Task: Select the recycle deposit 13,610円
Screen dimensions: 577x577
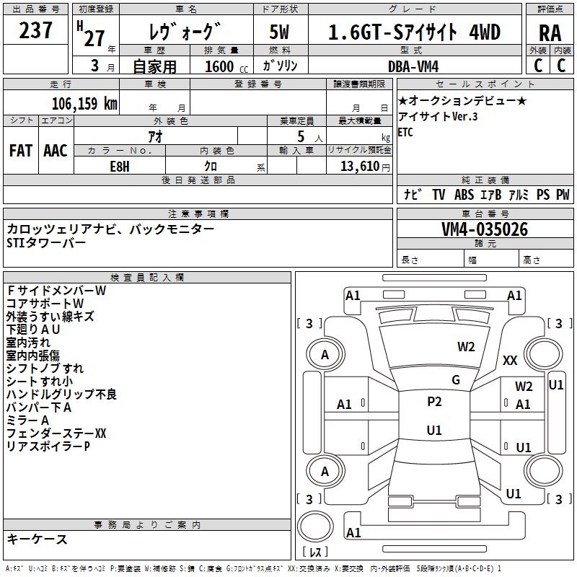Action: click(365, 167)
